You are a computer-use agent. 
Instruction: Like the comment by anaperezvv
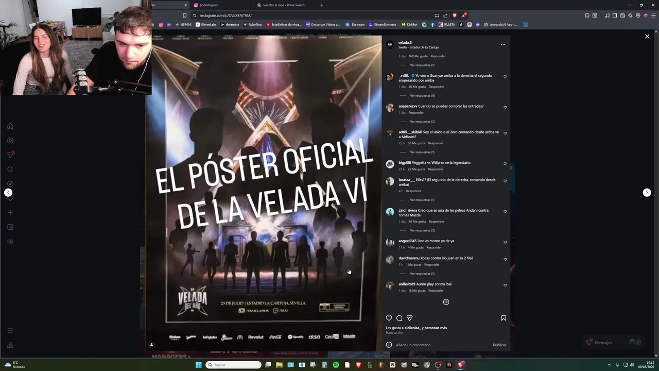(505, 107)
